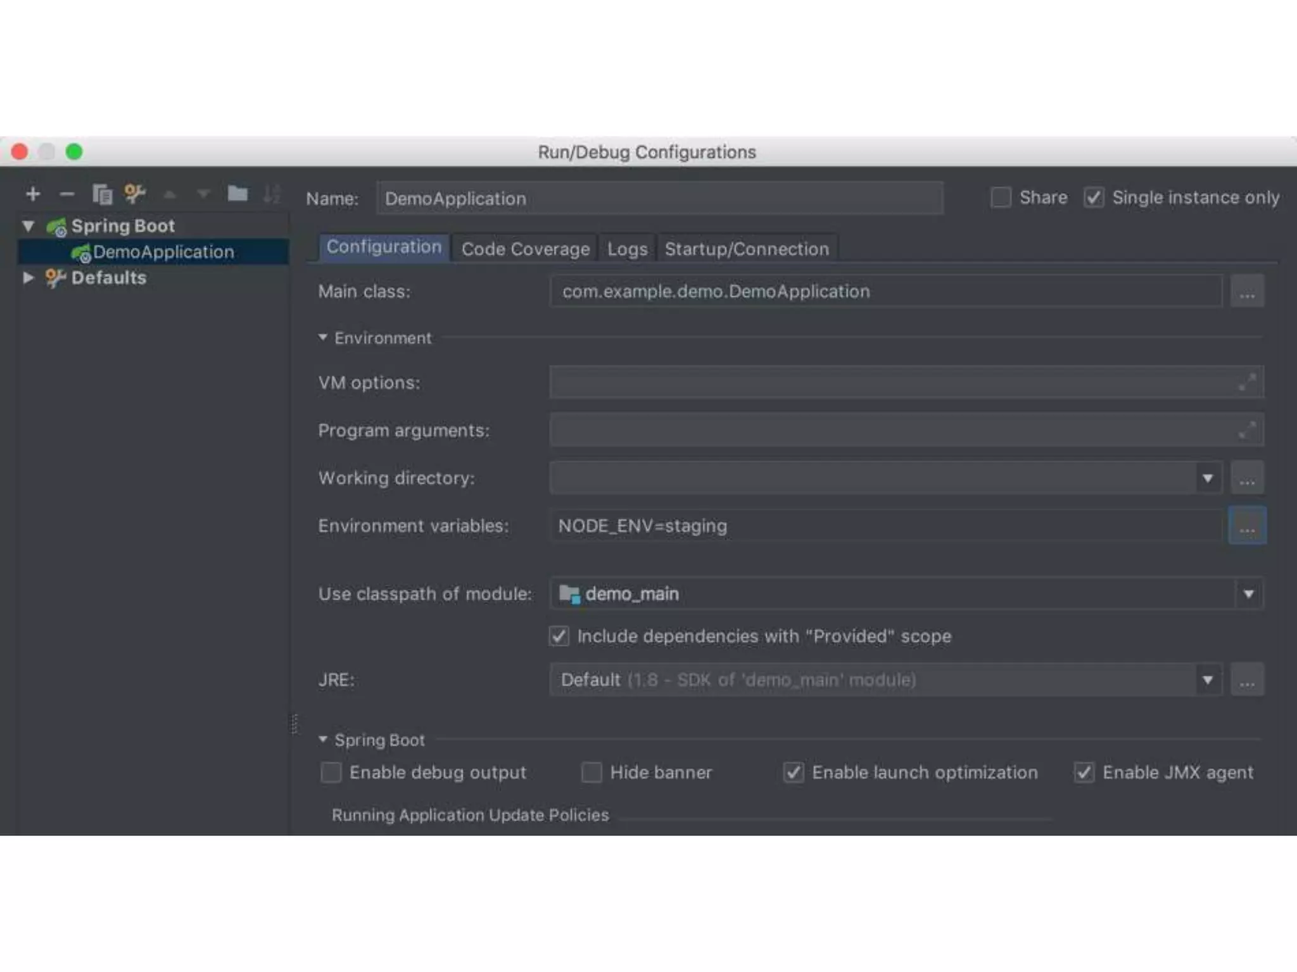This screenshot has height=972, width=1297.
Task: Enable debug output checkbox
Action: 331,772
